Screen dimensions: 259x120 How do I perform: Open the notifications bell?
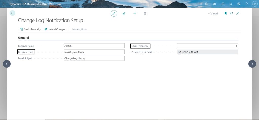pos(231,4)
